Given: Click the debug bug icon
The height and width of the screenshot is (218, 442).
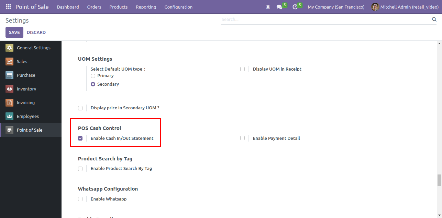Looking at the screenshot, I should pyautogui.click(x=268, y=7).
